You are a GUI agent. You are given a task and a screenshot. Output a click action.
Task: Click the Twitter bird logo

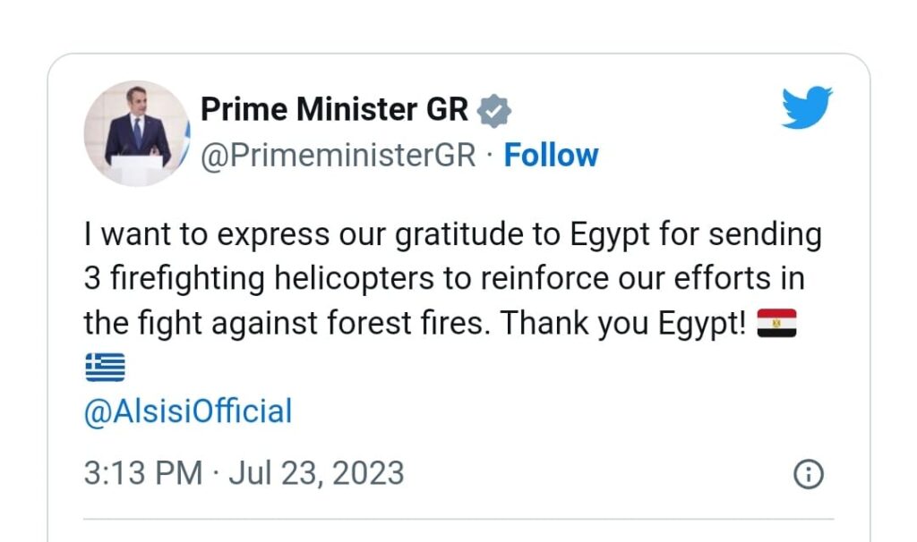807,107
